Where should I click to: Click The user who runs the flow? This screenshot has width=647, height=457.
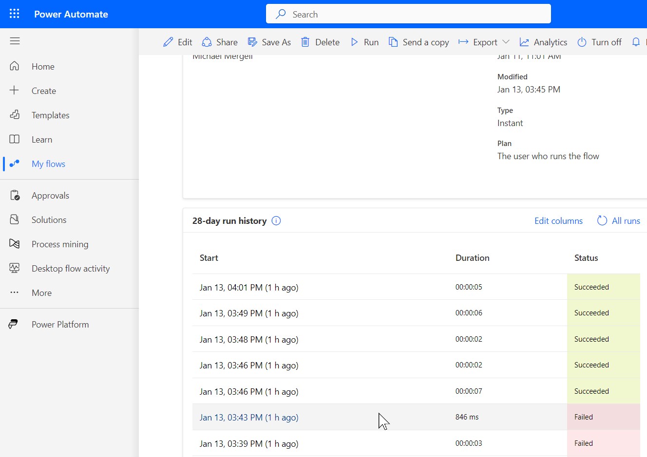coord(548,156)
